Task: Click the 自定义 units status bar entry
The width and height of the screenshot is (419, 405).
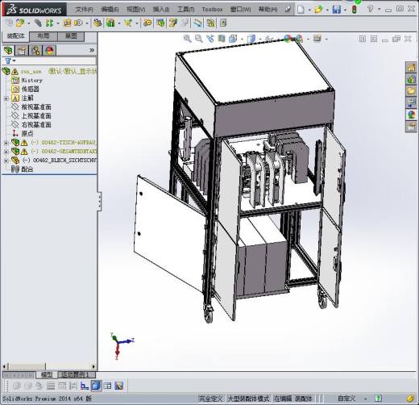Action: pyautogui.click(x=346, y=399)
